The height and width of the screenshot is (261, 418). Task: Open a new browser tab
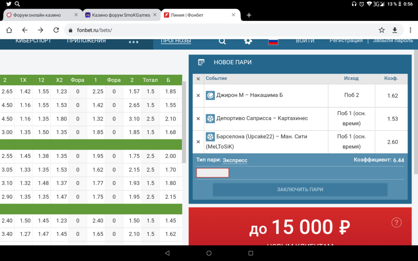point(249,15)
